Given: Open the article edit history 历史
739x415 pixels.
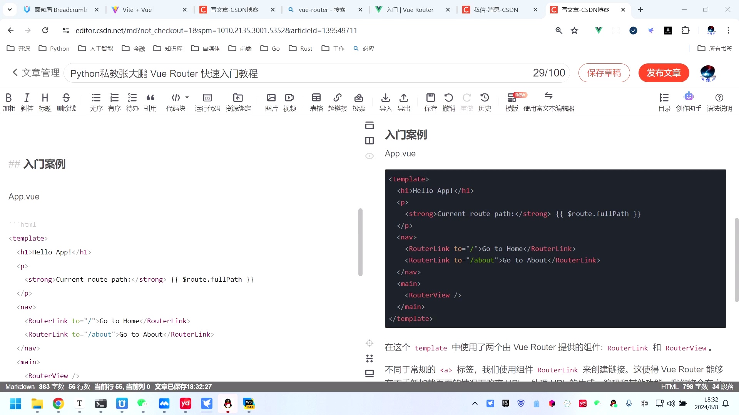Looking at the screenshot, I should 485,101.
